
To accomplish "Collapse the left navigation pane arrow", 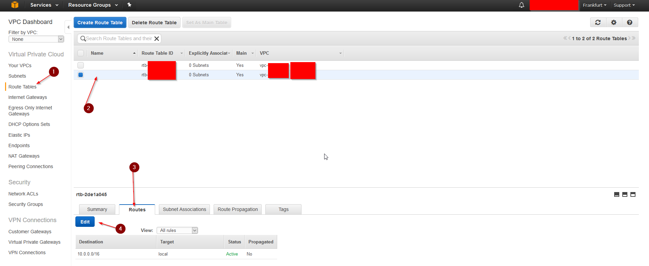I will tap(68, 27).
